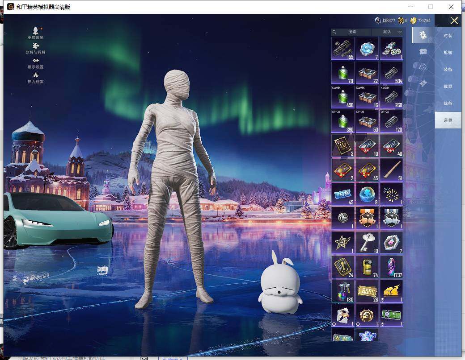Image resolution: width=465 pixels, height=360 pixels.
Task: Select the gold exclamation badge with 24
Action: point(343,267)
